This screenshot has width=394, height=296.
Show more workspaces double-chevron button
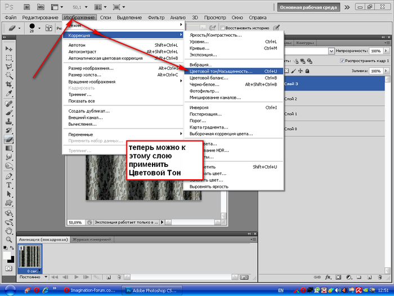[347, 7]
